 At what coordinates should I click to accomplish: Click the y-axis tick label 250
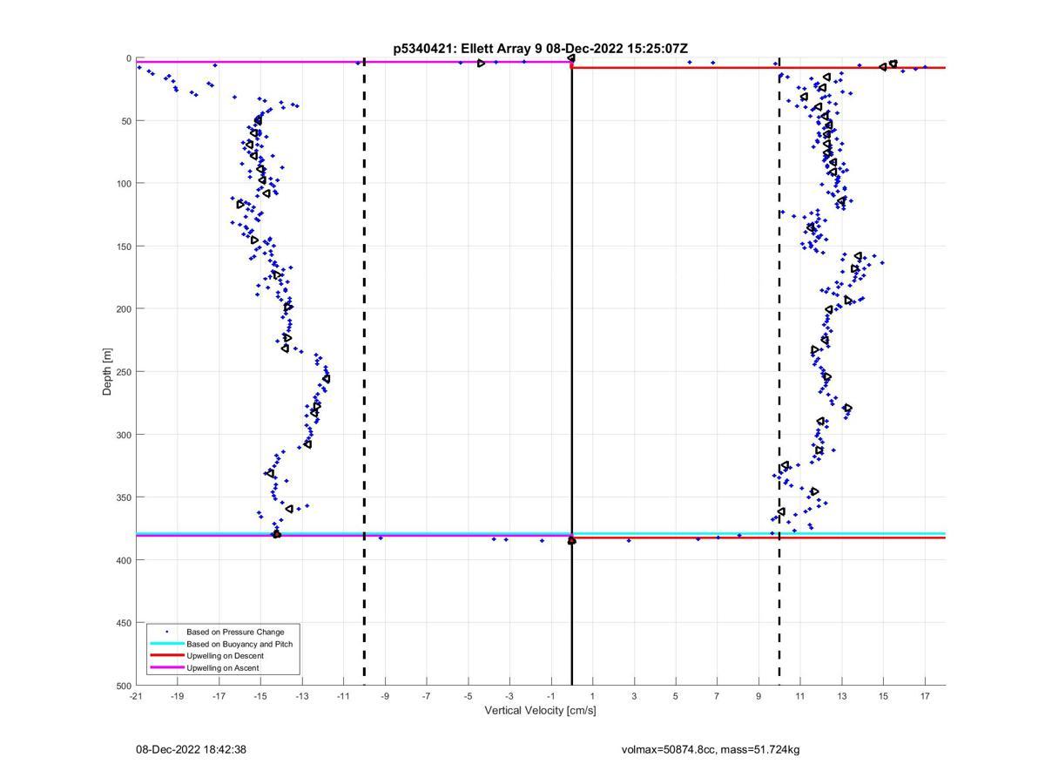click(x=124, y=372)
